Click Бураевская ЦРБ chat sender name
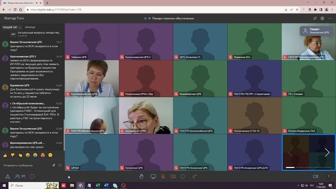 (x=20, y=85)
